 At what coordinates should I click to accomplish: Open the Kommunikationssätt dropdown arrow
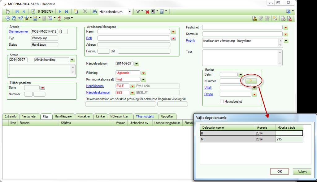coord(143,80)
